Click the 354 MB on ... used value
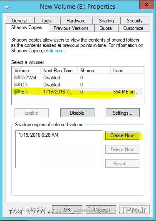The image size is (156, 221). click(x=126, y=92)
